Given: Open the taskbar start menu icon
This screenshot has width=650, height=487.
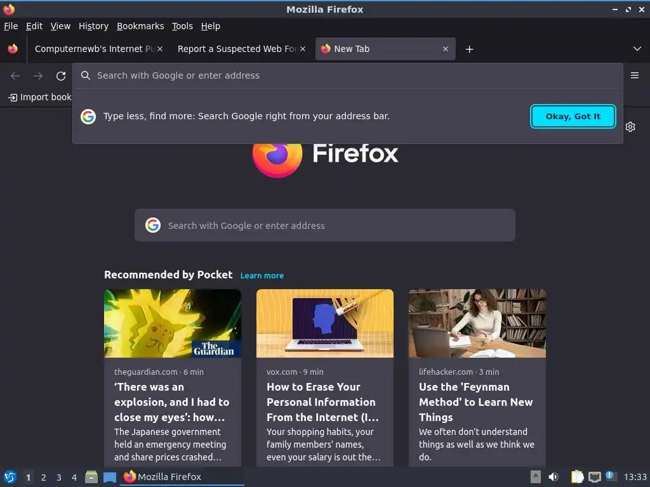Looking at the screenshot, I should click(10, 477).
